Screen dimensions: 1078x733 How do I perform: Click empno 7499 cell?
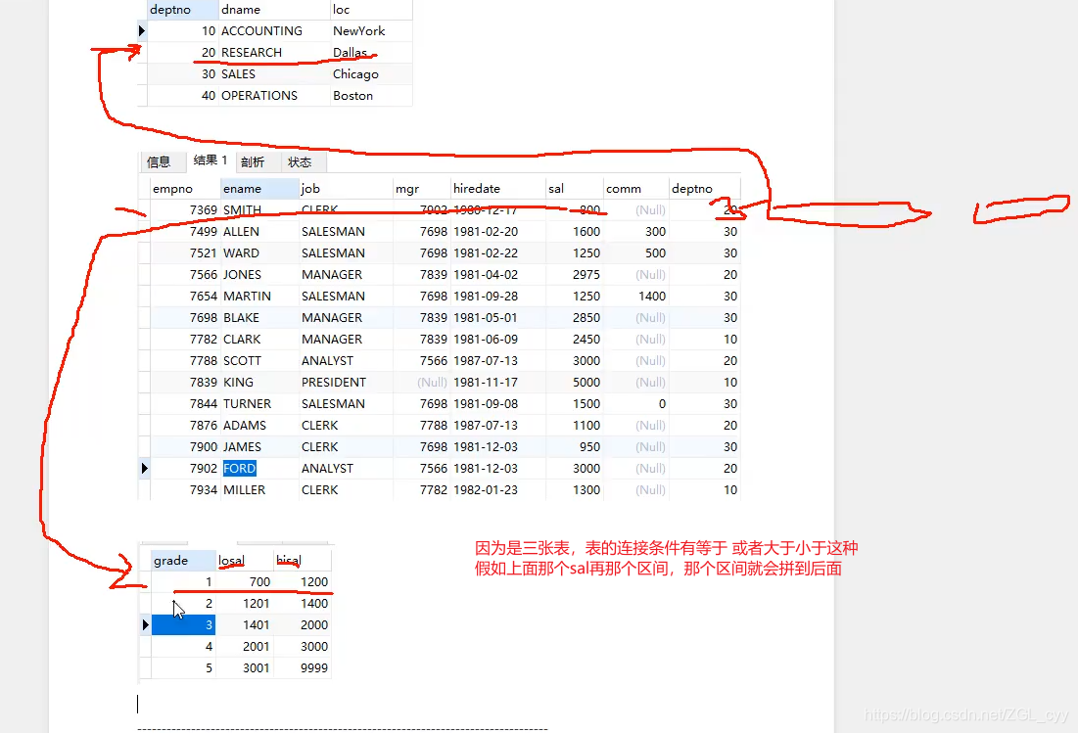point(186,232)
